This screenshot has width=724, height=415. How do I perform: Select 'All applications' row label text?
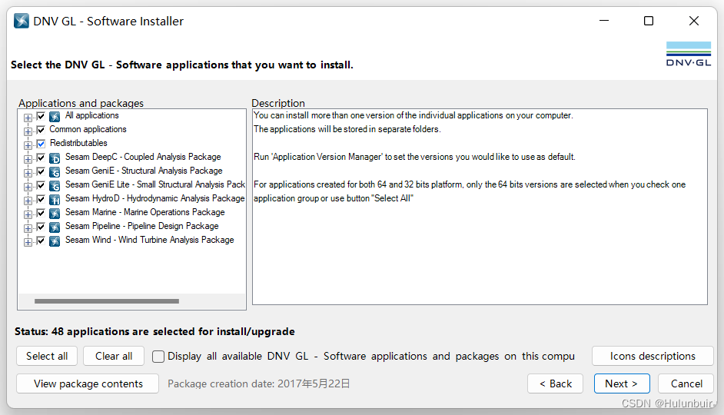[92, 115]
